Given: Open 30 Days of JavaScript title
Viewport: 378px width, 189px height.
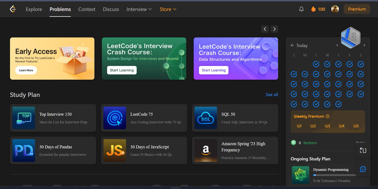Looking at the screenshot, I should (x=150, y=147).
